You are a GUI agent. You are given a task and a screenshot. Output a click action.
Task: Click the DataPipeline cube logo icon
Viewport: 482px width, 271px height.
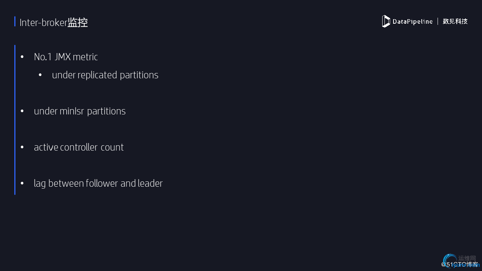(386, 21)
